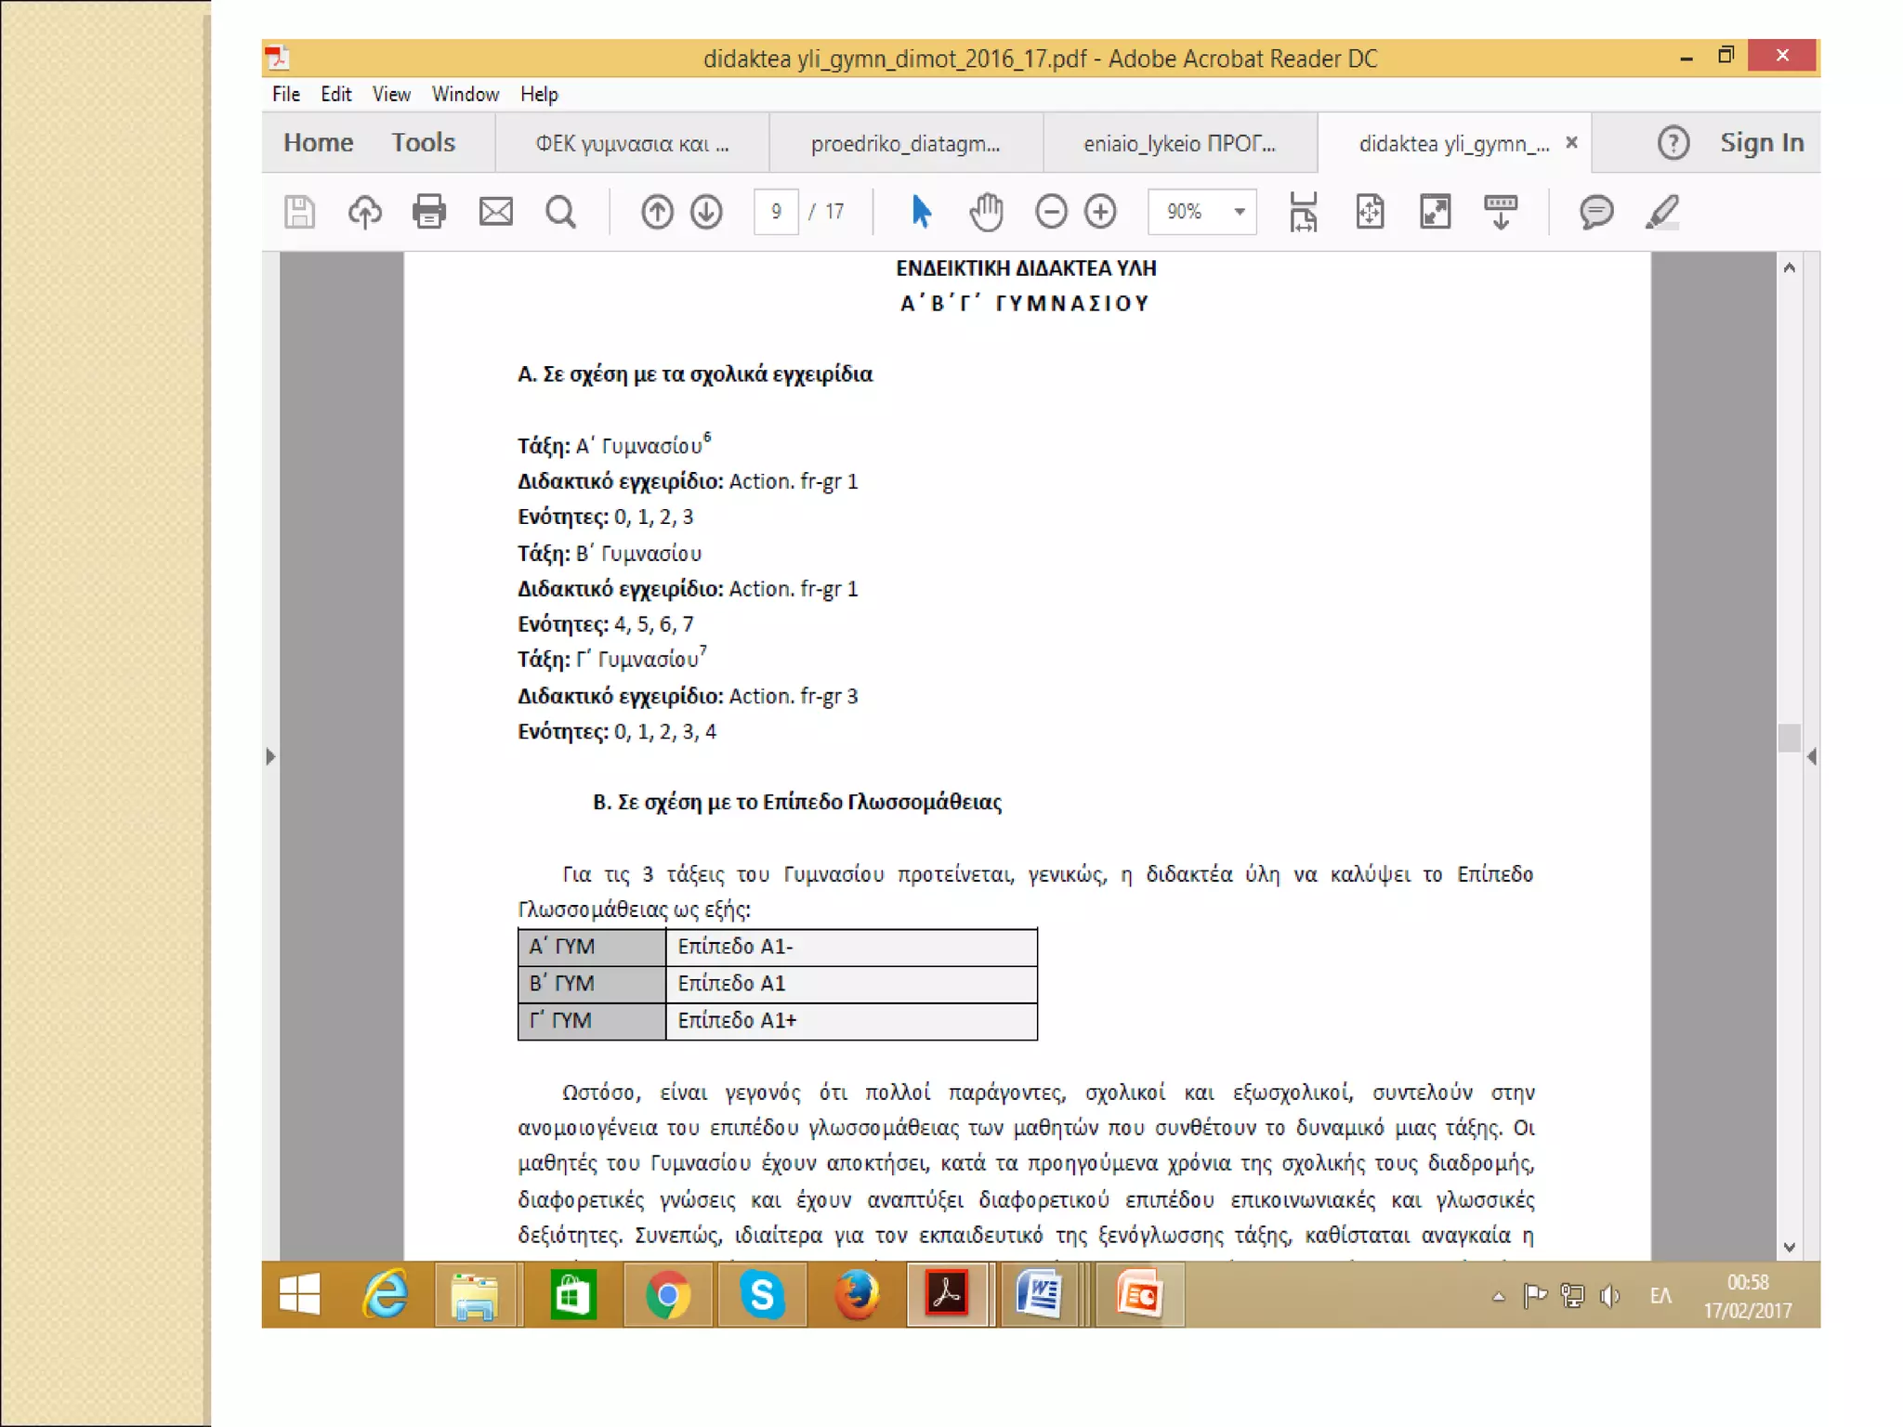Click the page number input field
1903x1427 pixels.
point(776,212)
